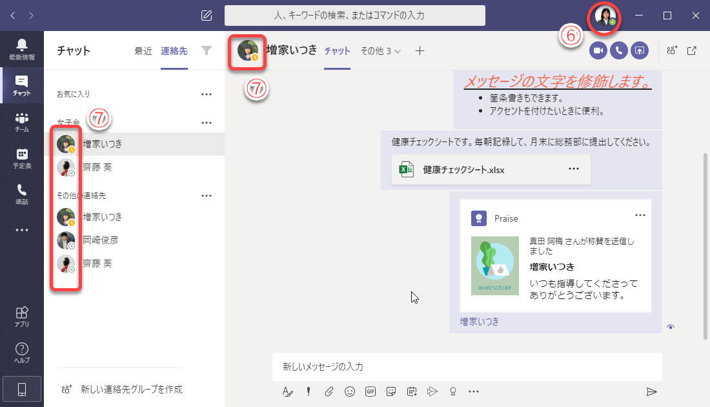Send the message with arrow icon
This screenshot has width=710, height=407.
point(651,391)
